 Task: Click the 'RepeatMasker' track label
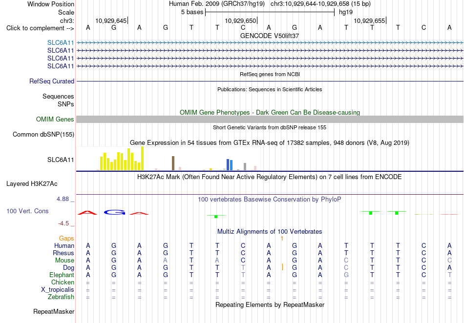click(x=54, y=312)
